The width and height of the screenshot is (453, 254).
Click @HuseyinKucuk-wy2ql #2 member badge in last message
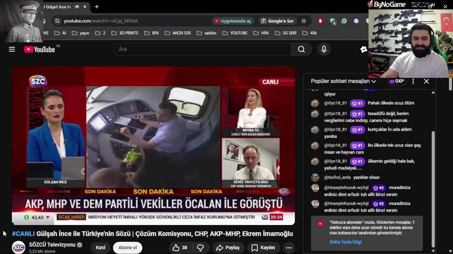click(378, 204)
